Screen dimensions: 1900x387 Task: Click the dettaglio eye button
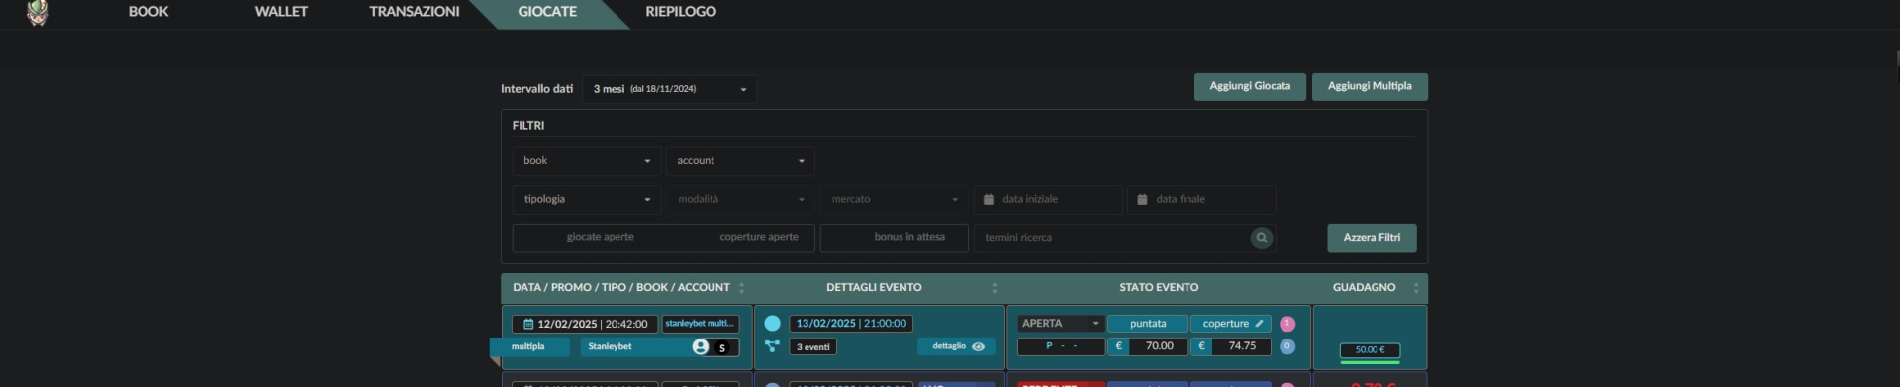(956, 347)
